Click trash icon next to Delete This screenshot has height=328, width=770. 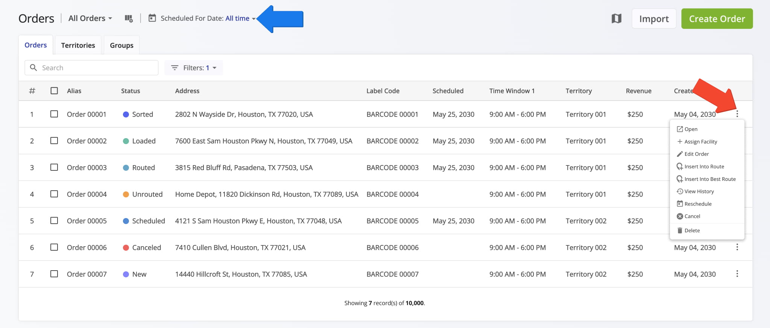(x=680, y=230)
